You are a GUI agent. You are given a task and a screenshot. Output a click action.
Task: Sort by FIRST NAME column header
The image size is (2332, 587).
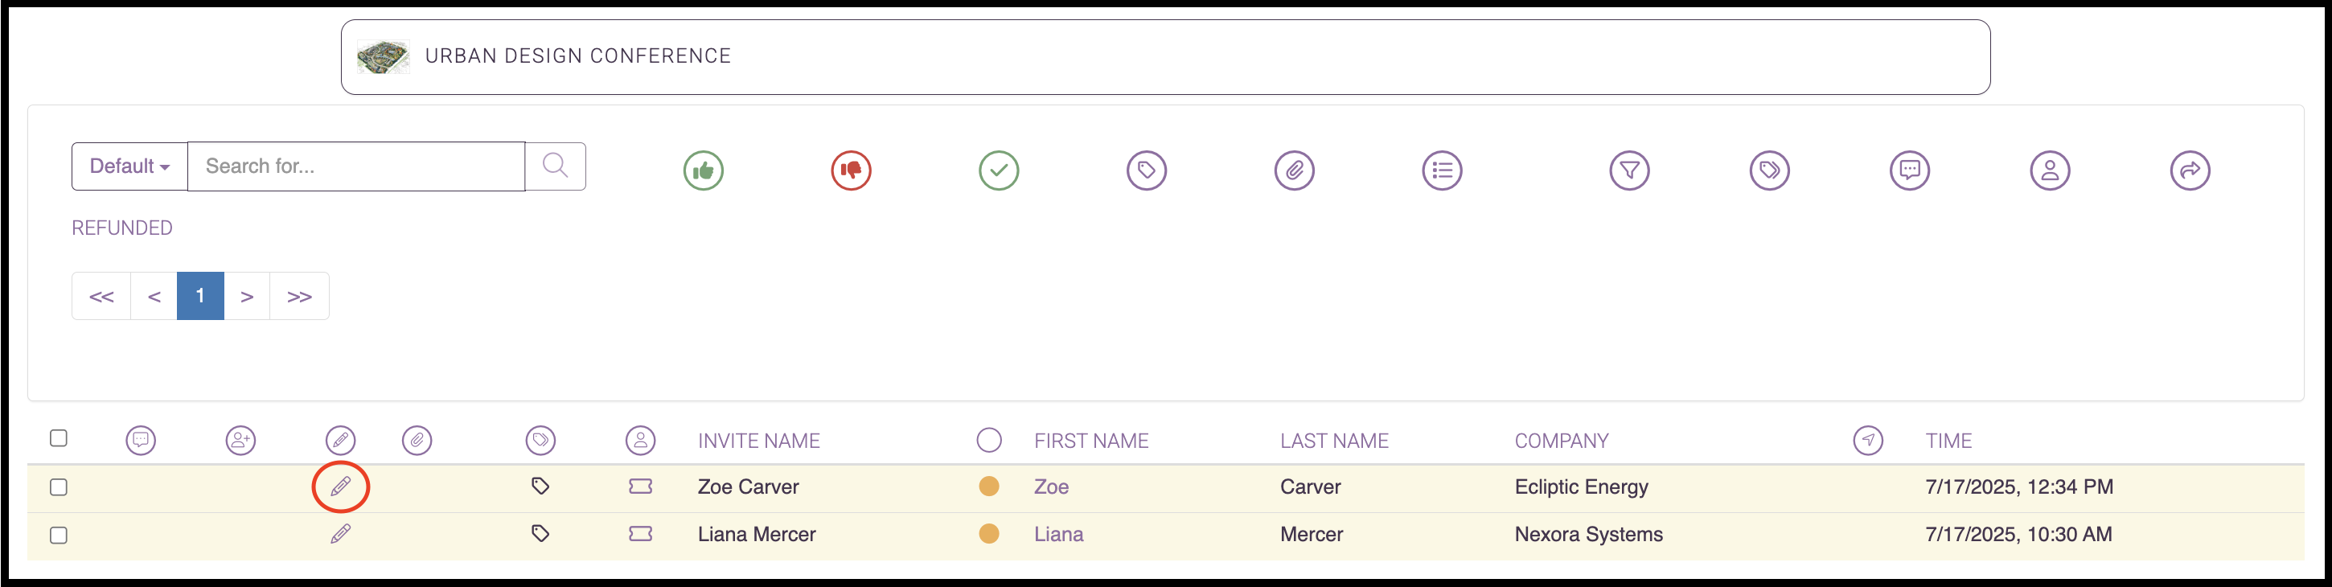coord(1091,441)
